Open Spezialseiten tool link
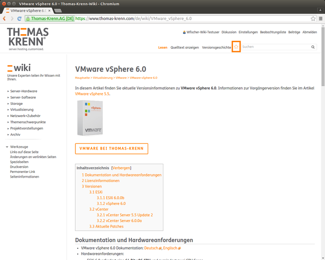 19,162
